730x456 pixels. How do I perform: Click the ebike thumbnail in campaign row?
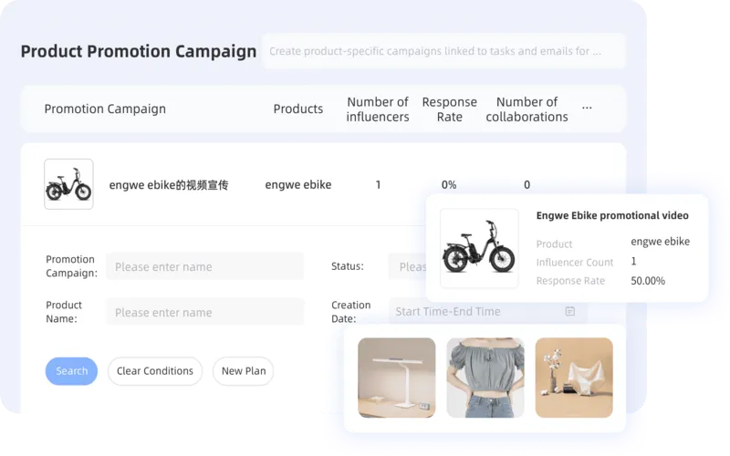coord(68,184)
